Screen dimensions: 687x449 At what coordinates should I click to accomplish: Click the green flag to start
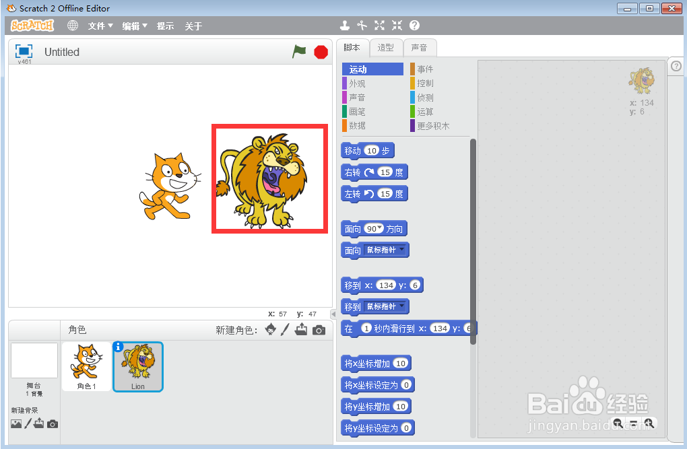(x=299, y=52)
